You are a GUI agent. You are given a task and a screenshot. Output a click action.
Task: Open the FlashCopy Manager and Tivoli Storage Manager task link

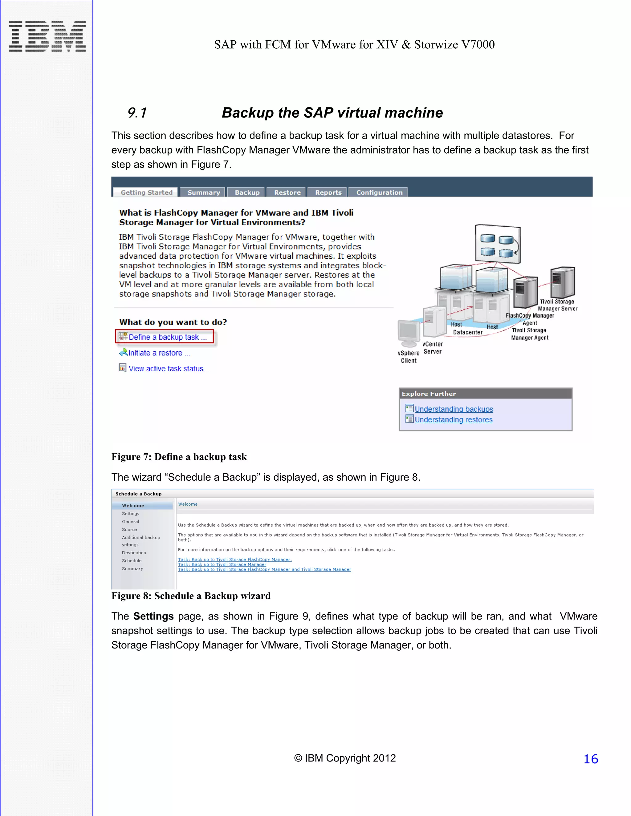(264, 569)
